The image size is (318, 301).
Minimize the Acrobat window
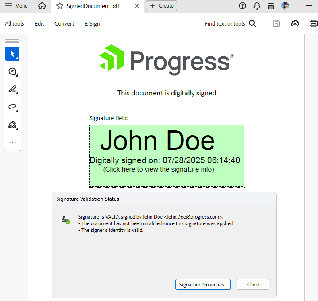[x=308, y=5]
